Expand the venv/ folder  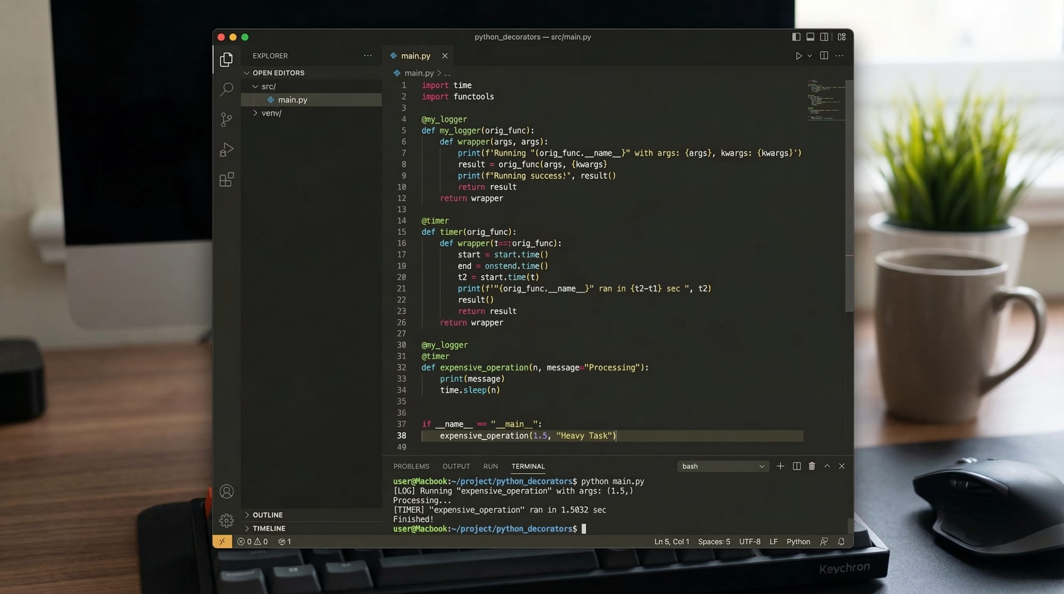[x=271, y=113]
